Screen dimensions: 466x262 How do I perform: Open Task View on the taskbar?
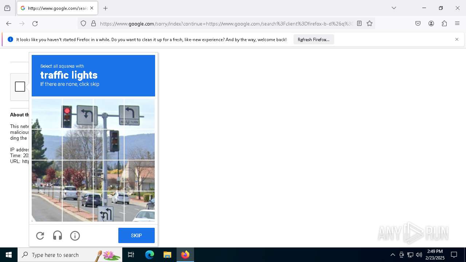131,255
